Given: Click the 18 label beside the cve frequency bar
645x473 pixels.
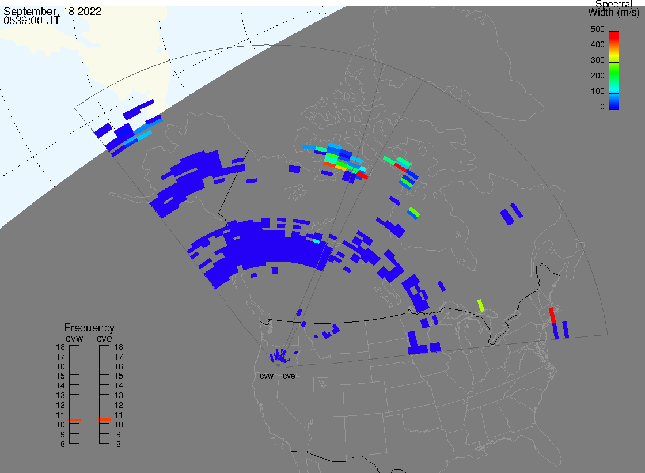Looking at the screenshot, I should click(x=119, y=347).
